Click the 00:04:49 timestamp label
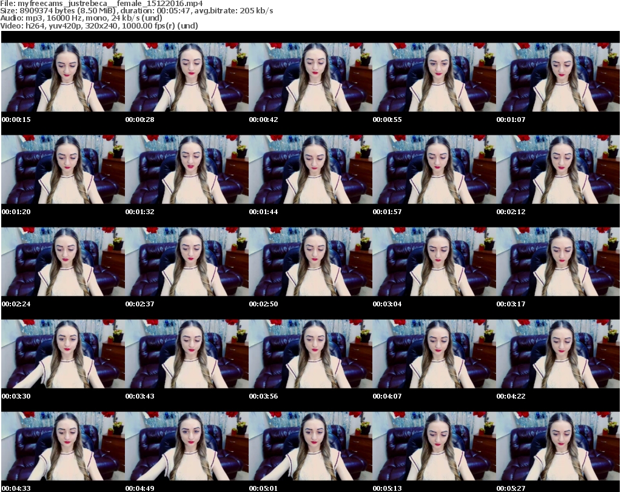The image size is (621, 492). (x=140, y=488)
